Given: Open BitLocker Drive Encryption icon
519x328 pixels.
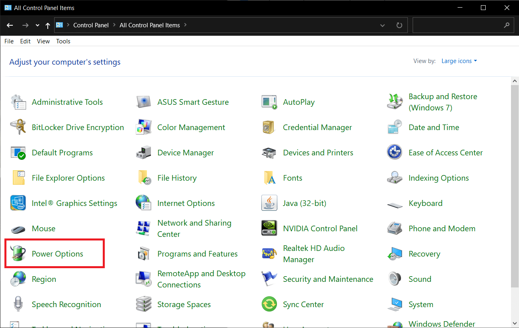Looking at the screenshot, I should click(18, 127).
